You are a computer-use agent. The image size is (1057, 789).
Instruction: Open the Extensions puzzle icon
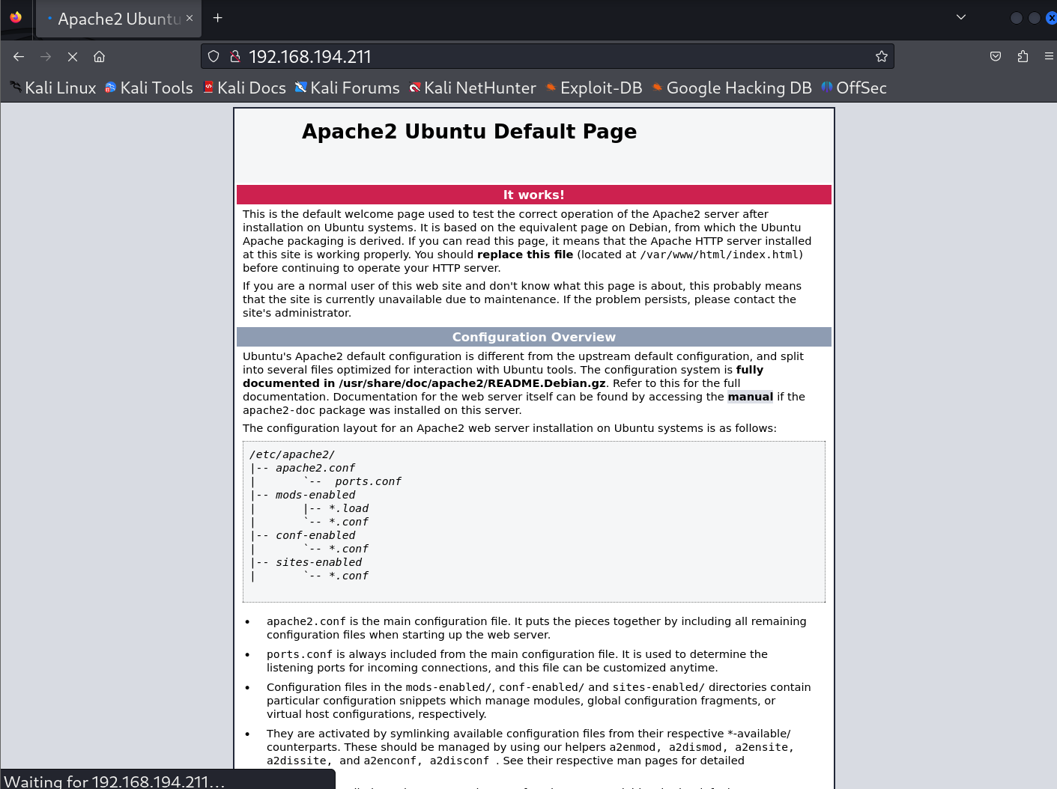pyautogui.click(x=1023, y=56)
